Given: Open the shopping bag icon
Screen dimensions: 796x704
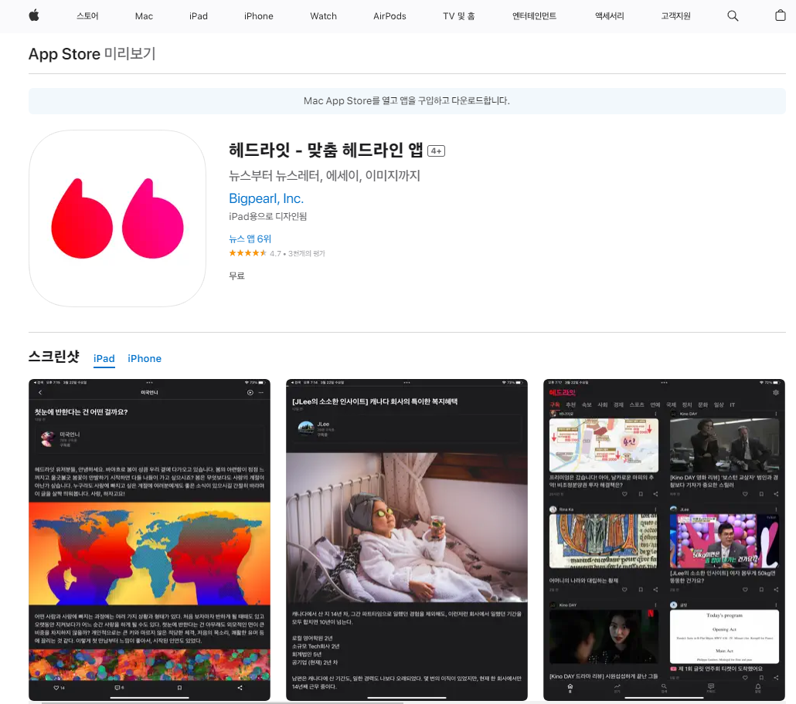Looking at the screenshot, I should coord(781,15).
